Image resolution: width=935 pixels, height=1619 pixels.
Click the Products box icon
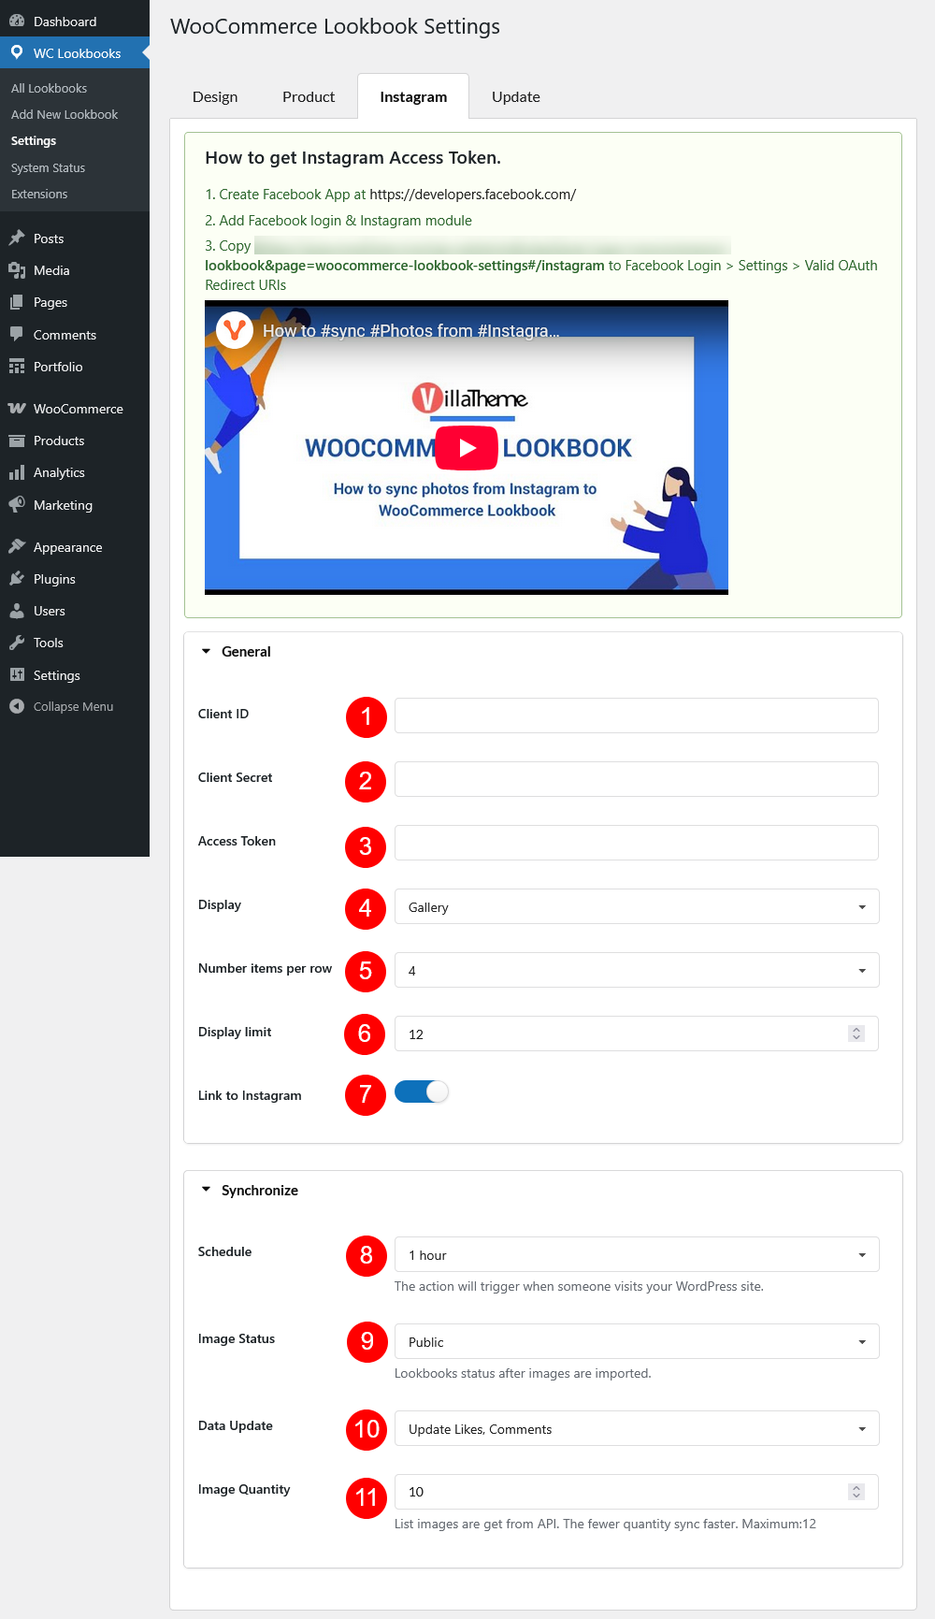(x=17, y=441)
